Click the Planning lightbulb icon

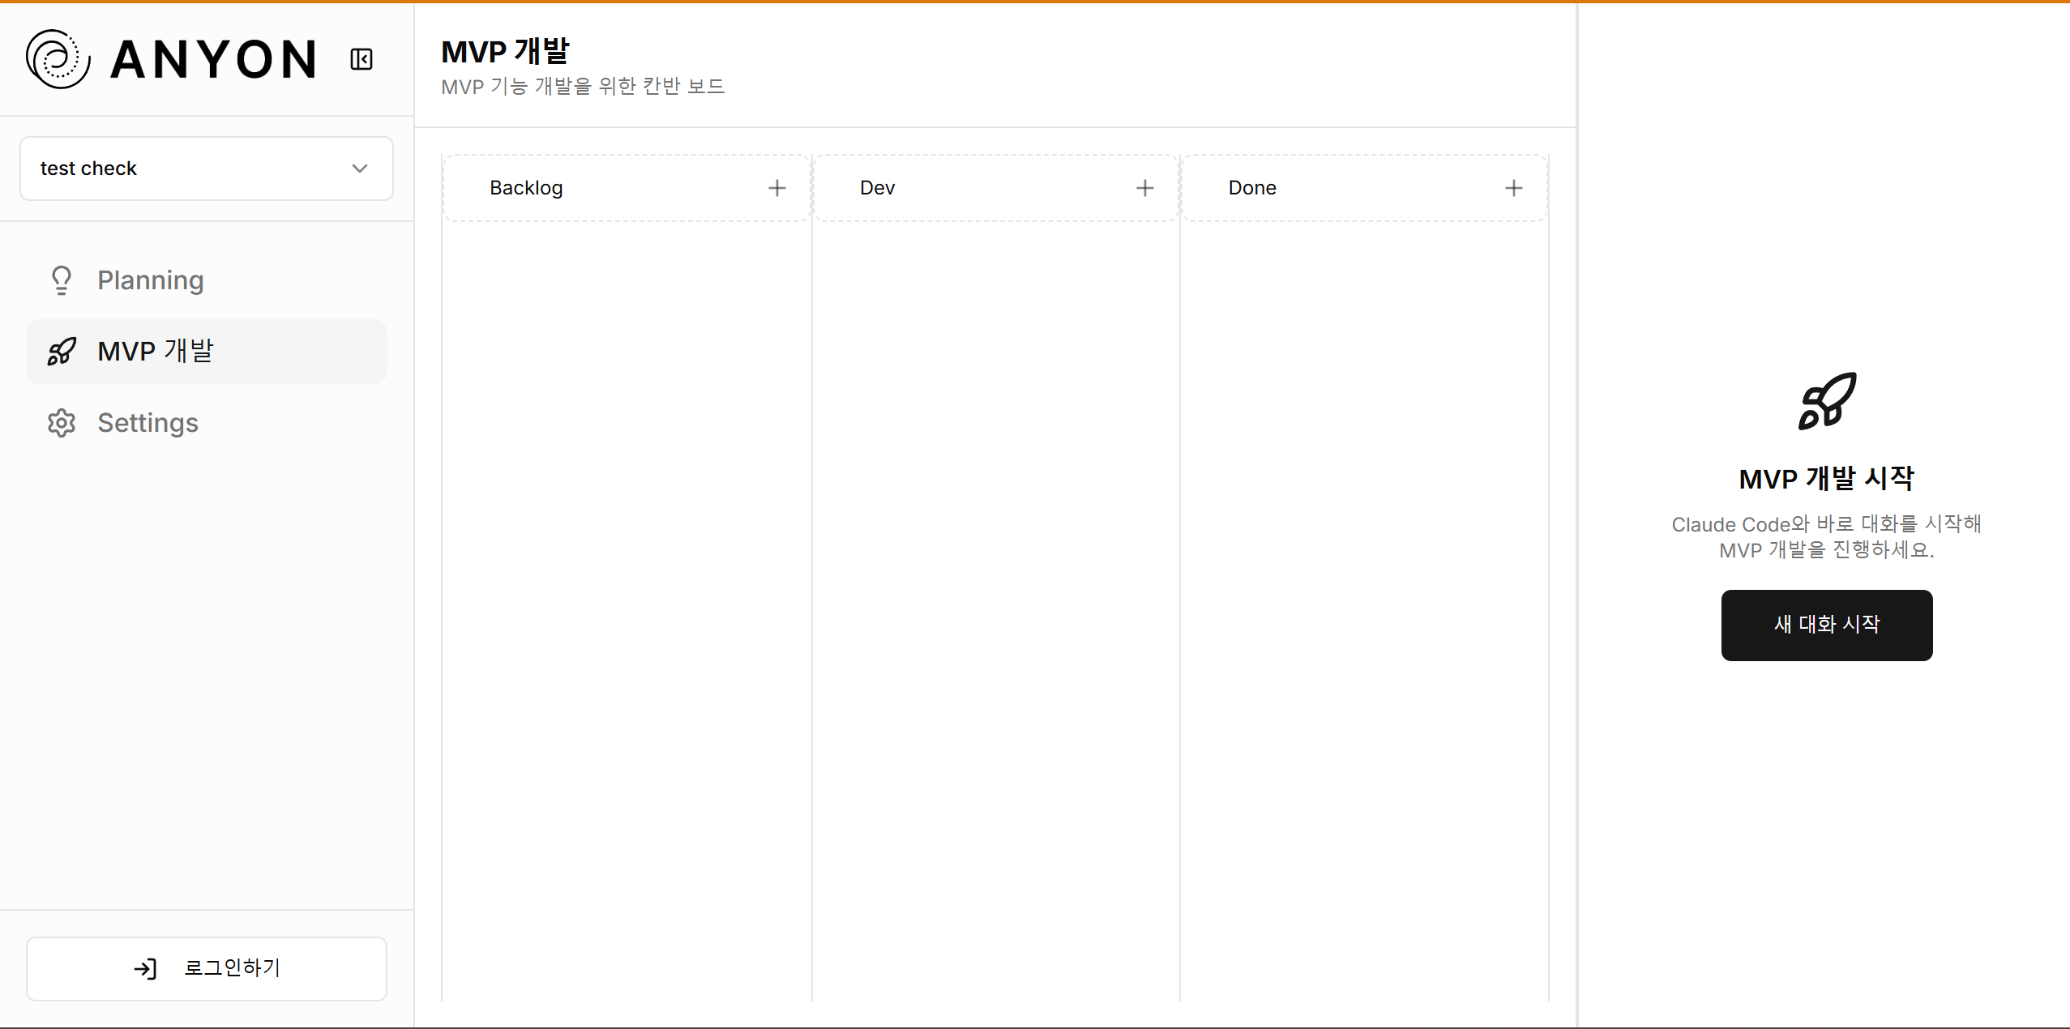coord(62,280)
